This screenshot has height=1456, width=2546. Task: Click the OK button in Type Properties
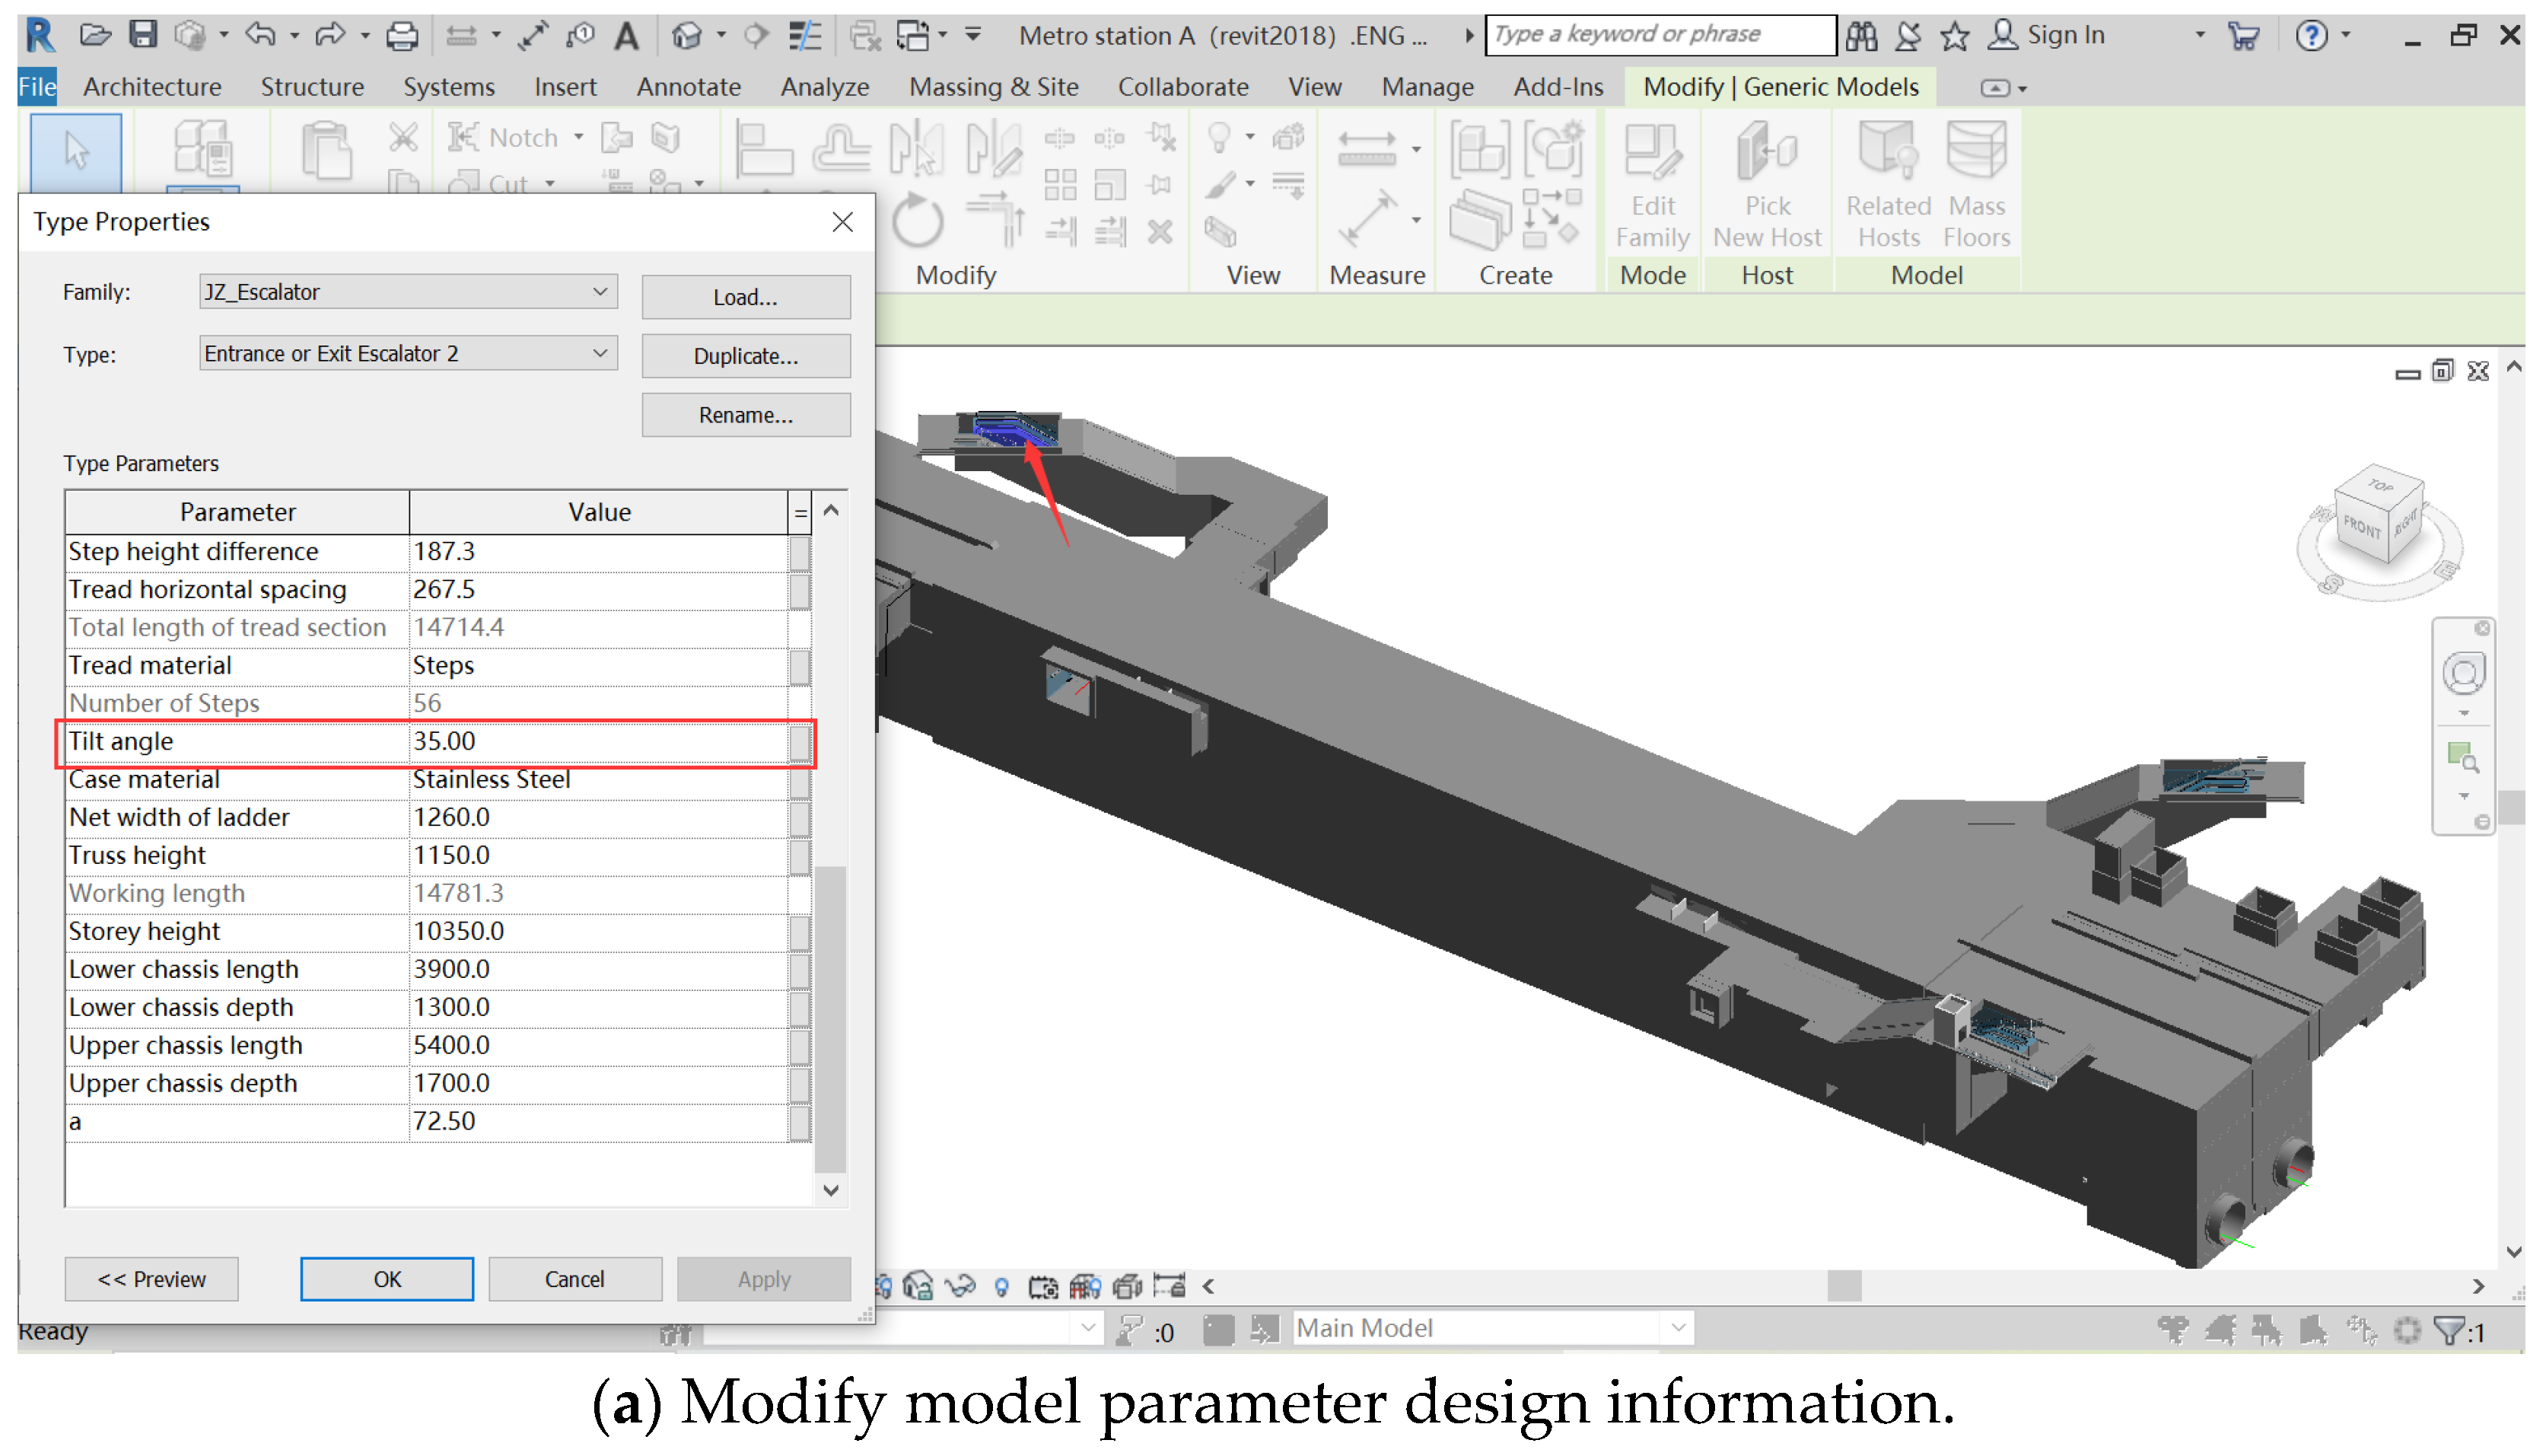click(x=387, y=1279)
